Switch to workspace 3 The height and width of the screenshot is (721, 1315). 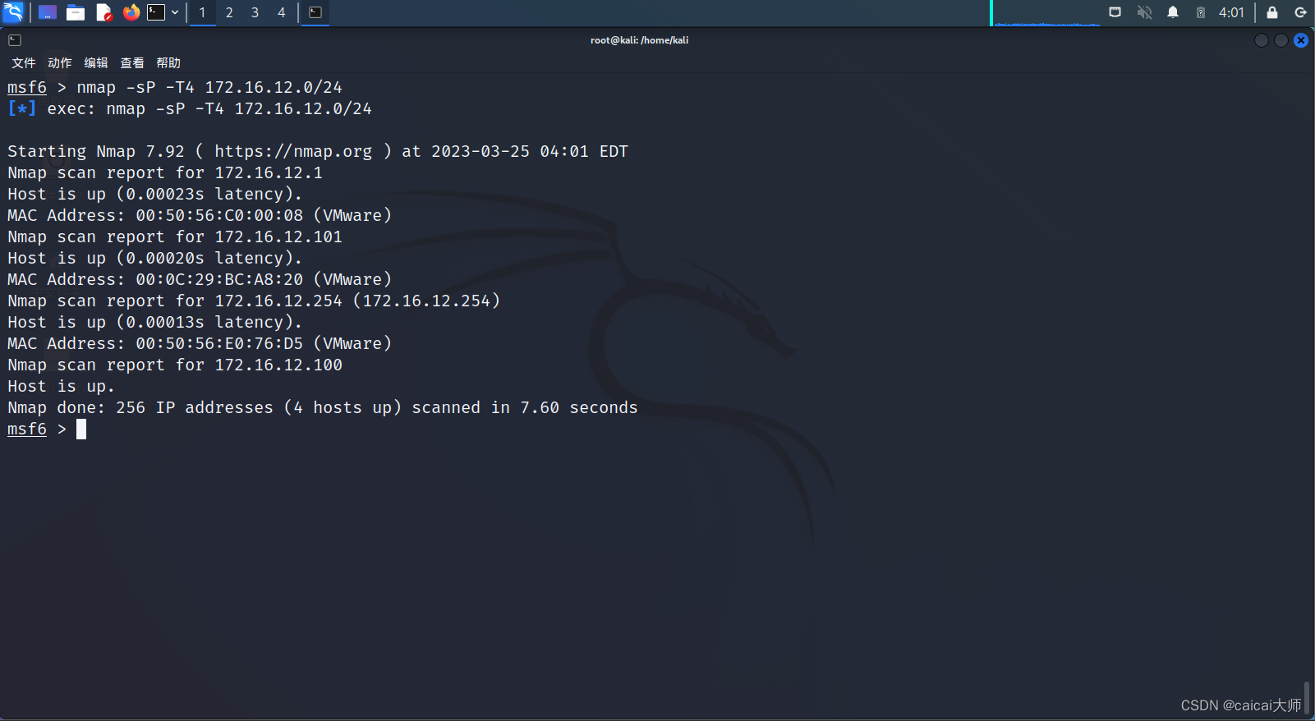255,12
